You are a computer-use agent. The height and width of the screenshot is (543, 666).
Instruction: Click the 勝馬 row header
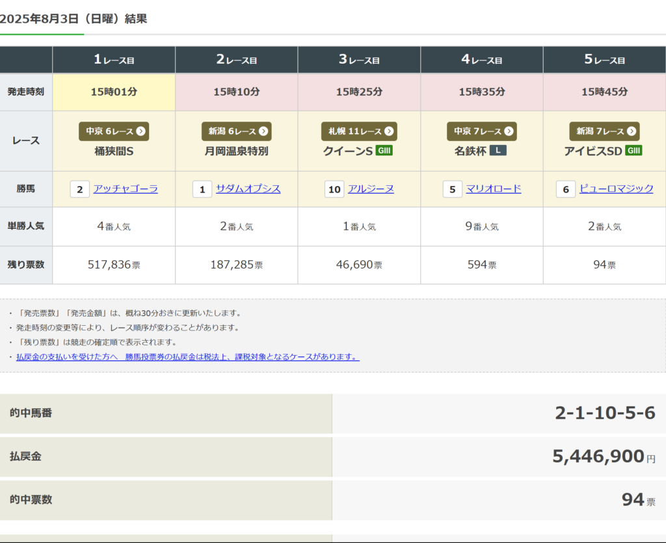[x=26, y=189]
